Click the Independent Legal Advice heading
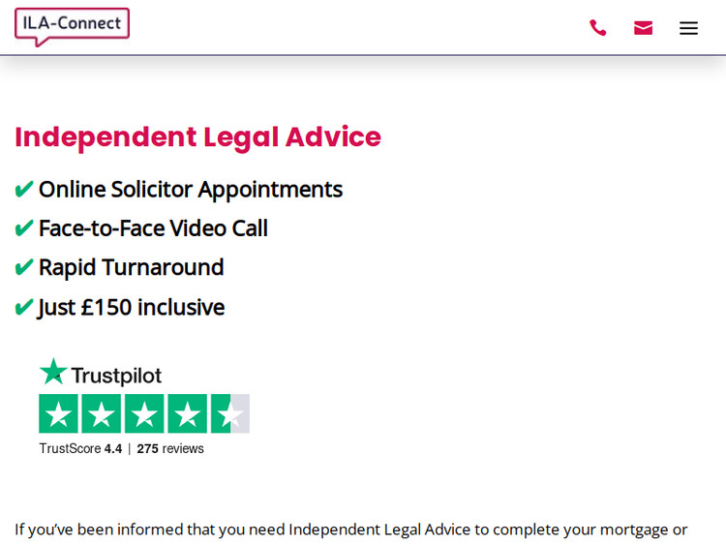726x545 pixels. point(197,136)
